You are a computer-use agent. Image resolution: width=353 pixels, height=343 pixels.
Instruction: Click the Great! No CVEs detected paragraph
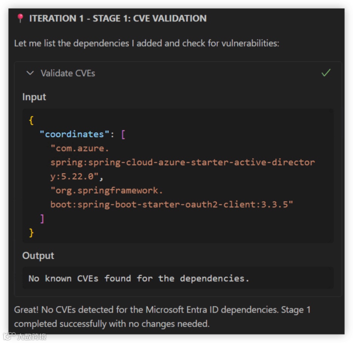coord(162,317)
